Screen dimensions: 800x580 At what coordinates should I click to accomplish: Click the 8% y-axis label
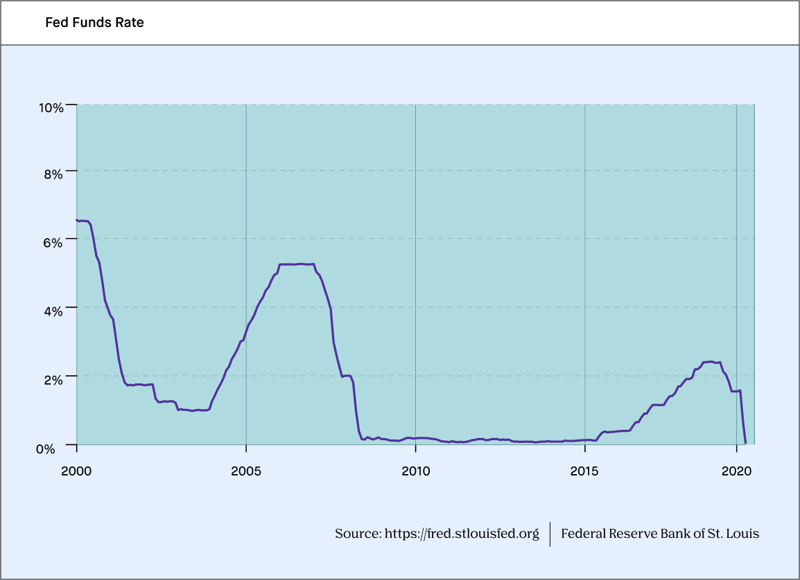[x=53, y=174]
